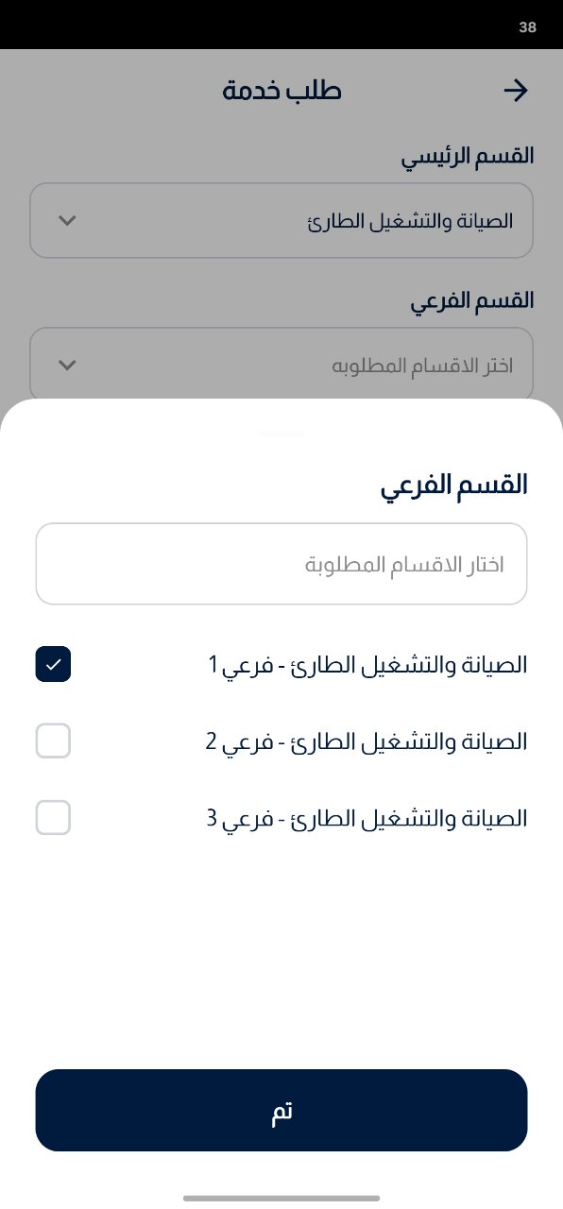This screenshot has height=1209, width=563.
Task: Select the الصيانة والتشغيل الطارئ - فرعي 1 label
Action: [x=367, y=665]
